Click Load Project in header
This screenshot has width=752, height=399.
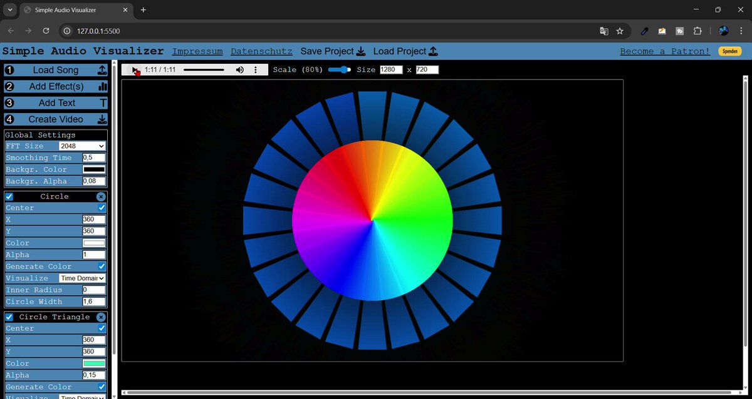(x=405, y=51)
